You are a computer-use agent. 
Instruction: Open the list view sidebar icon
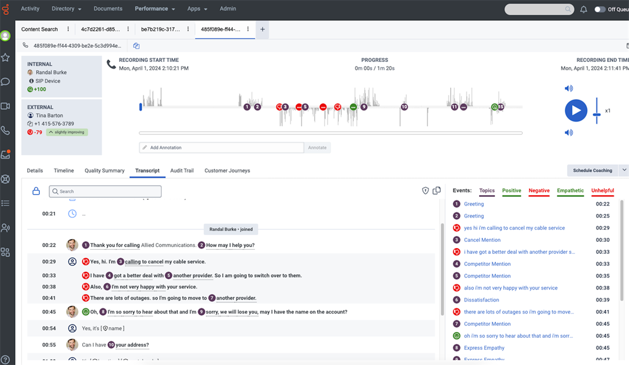coord(5,203)
